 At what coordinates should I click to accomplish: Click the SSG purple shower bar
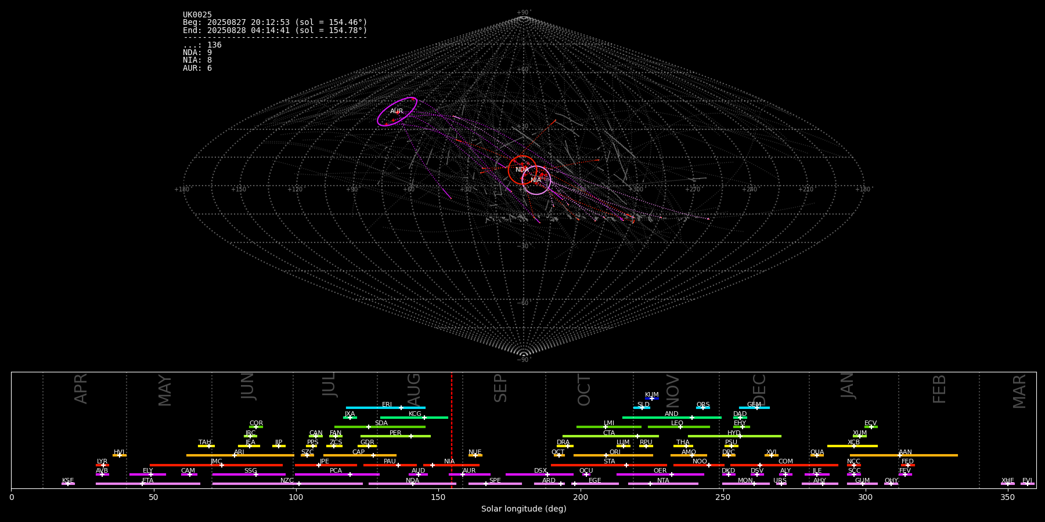[x=248, y=474]
